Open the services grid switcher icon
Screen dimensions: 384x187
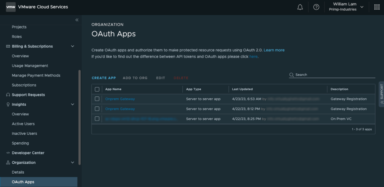pos(377,7)
